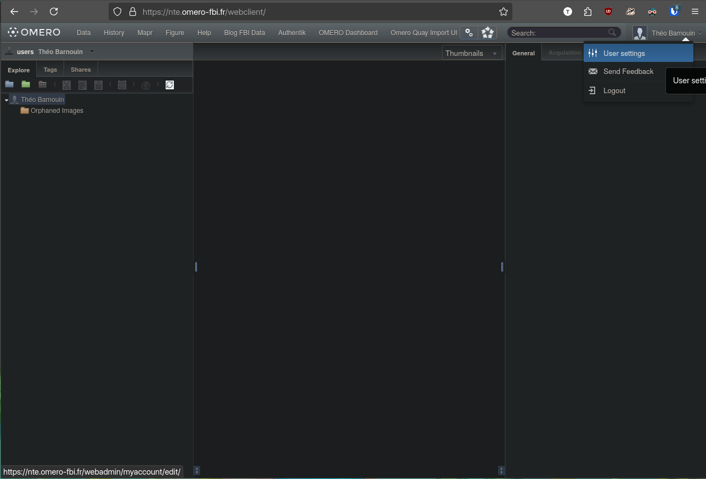Click the create new Project folder icon
This screenshot has width=706, height=479.
point(9,84)
